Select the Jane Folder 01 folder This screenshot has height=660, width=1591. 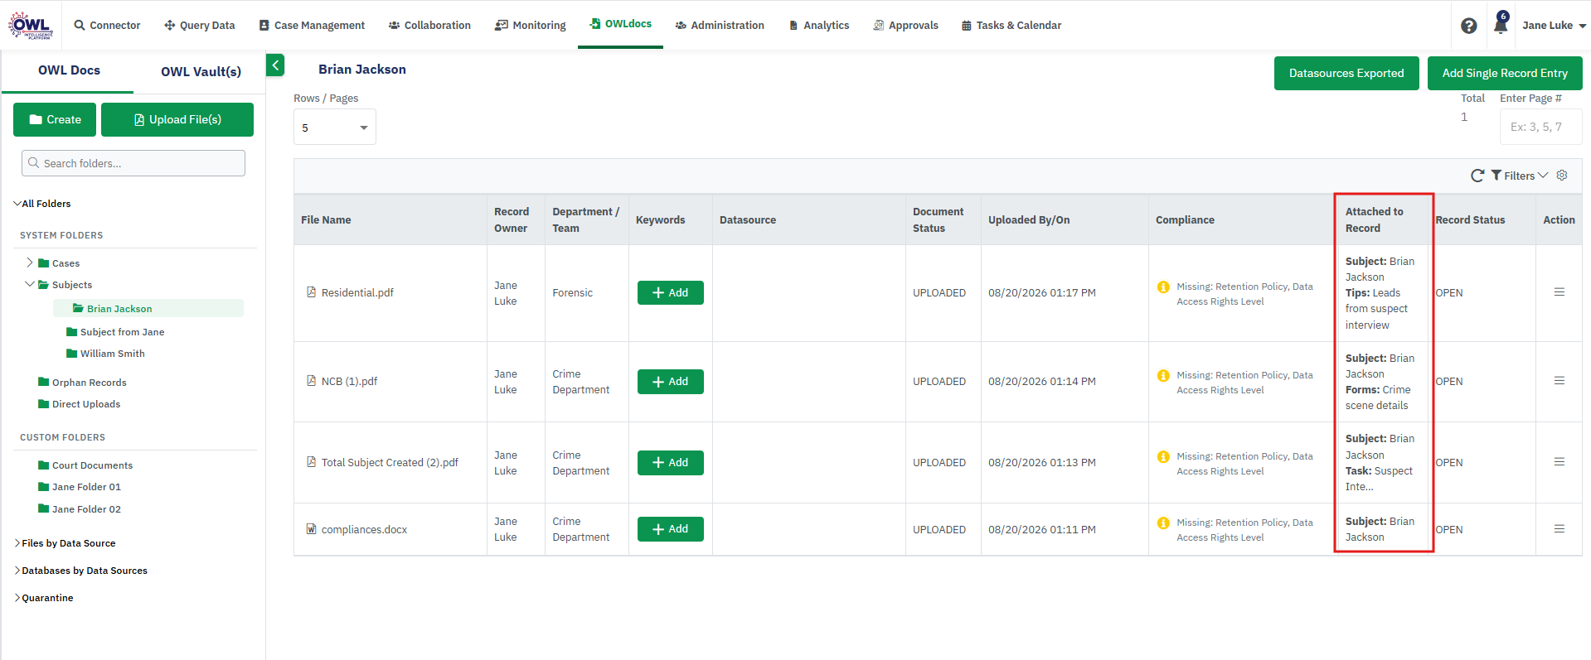click(86, 487)
